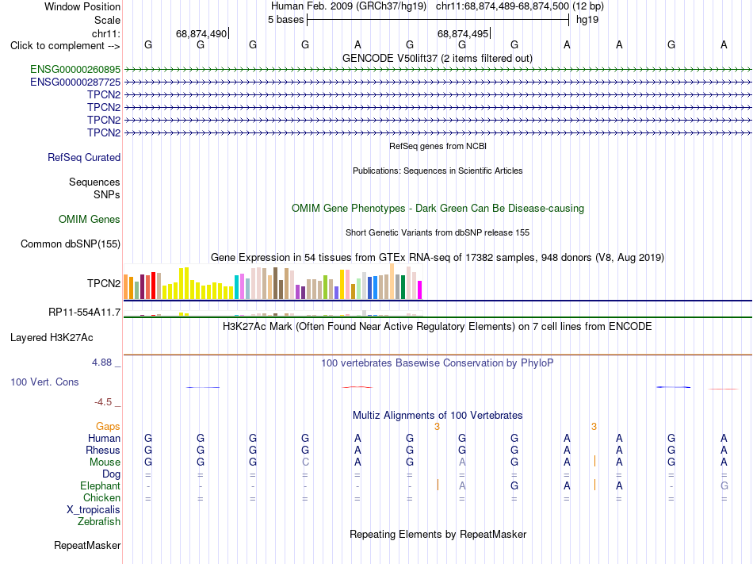Click the Layered H3K27Ac track label
753x564 pixels.
(x=52, y=338)
